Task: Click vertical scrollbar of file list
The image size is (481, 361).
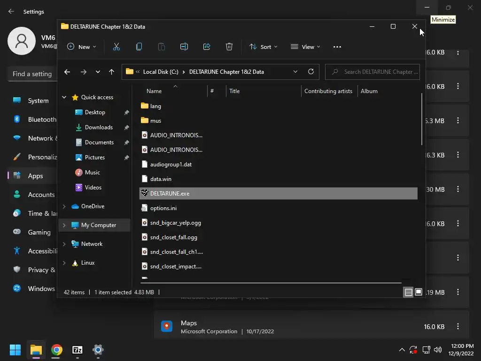Action: pyautogui.click(x=422, y=120)
